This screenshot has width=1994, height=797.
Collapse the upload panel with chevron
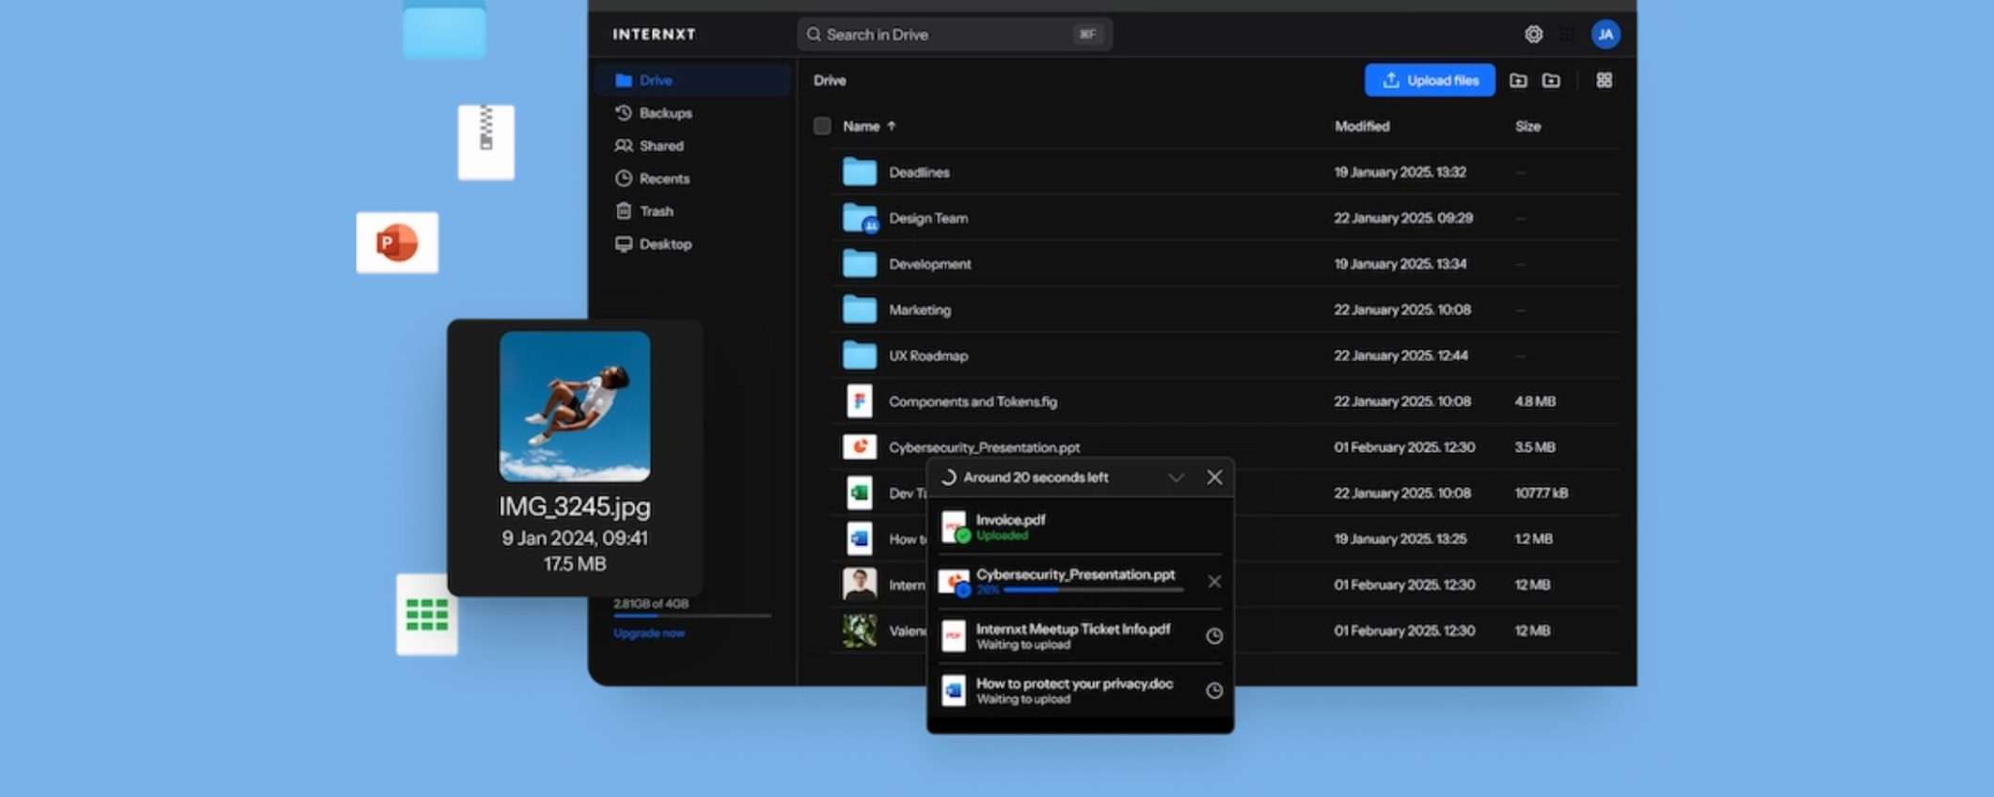[x=1176, y=477]
